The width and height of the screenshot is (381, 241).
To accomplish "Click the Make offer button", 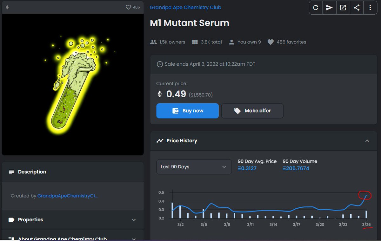I will click(252, 111).
